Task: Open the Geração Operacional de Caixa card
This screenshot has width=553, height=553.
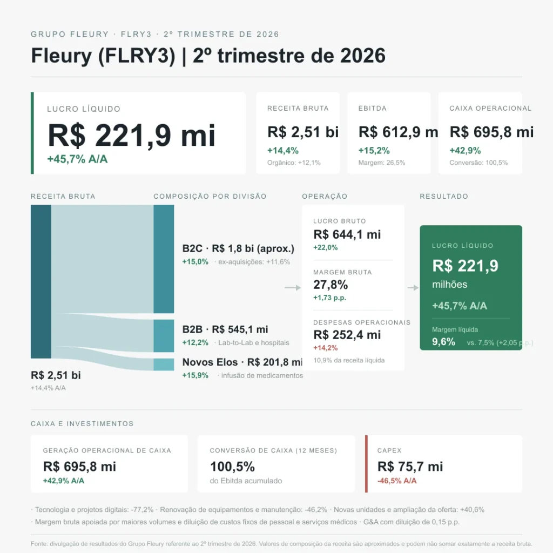Action: pyautogui.click(x=109, y=464)
